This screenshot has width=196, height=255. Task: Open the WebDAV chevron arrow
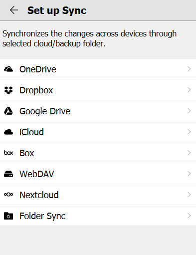189,174
